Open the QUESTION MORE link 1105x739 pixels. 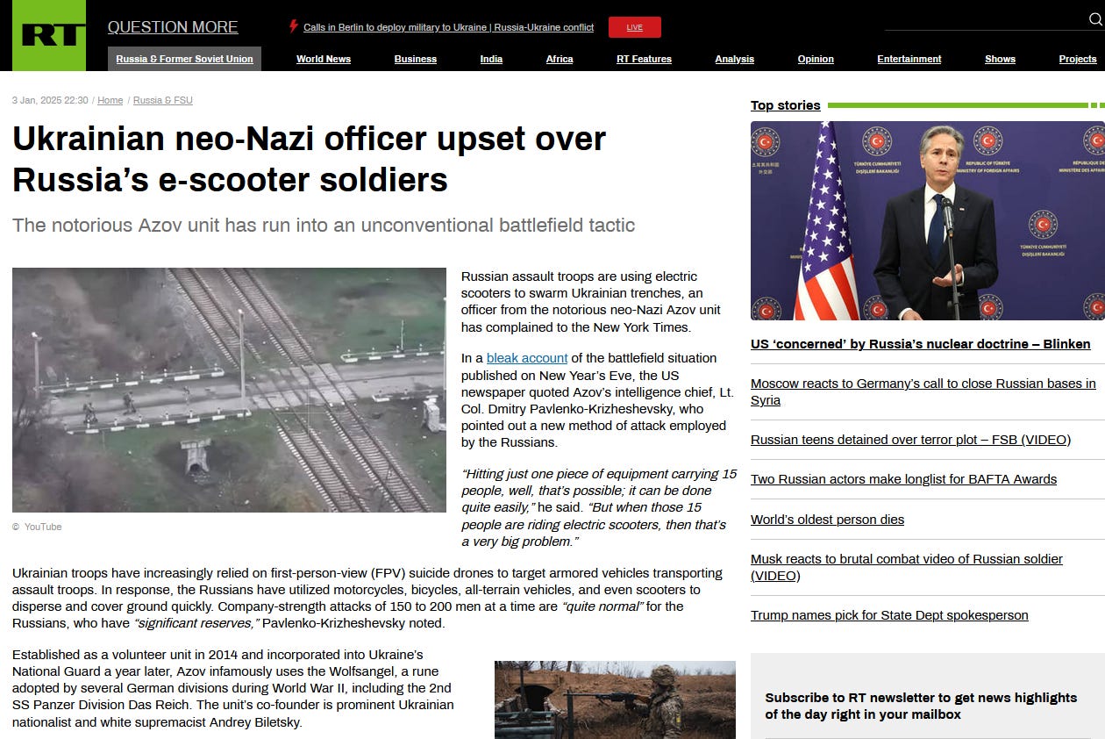point(173,27)
